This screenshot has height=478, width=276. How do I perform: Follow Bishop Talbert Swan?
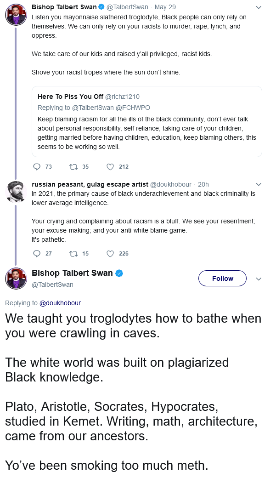click(222, 279)
